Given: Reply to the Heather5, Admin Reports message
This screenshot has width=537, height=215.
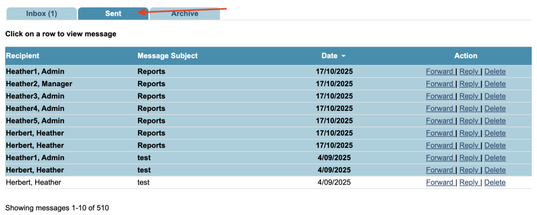Looking at the screenshot, I should [469, 121].
